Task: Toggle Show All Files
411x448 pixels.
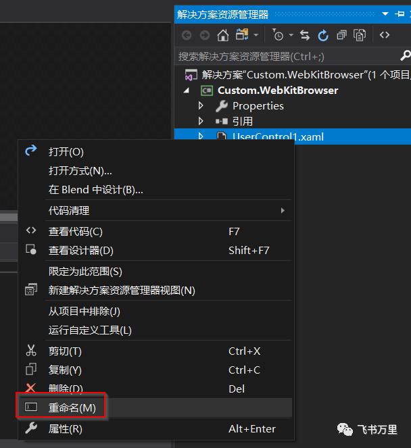Action: [360, 35]
